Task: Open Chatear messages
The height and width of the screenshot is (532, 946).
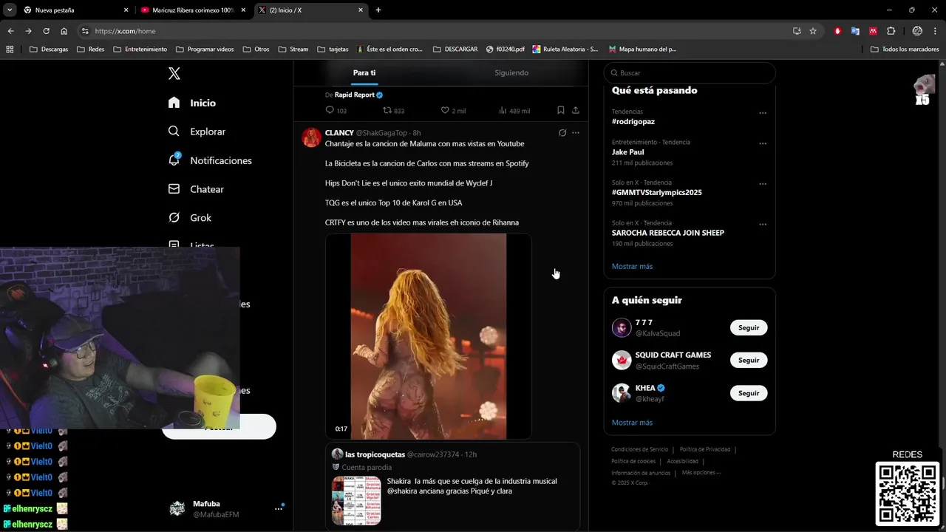Action: [196, 189]
